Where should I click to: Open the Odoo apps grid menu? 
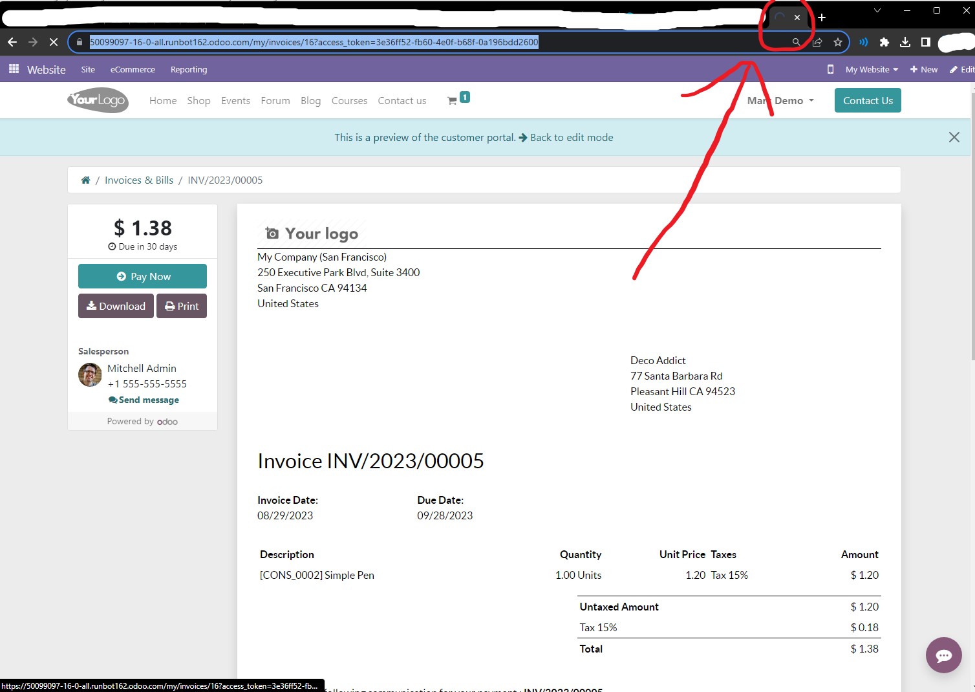point(14,69)
